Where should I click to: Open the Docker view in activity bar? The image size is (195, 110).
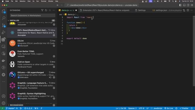point(3,61)
